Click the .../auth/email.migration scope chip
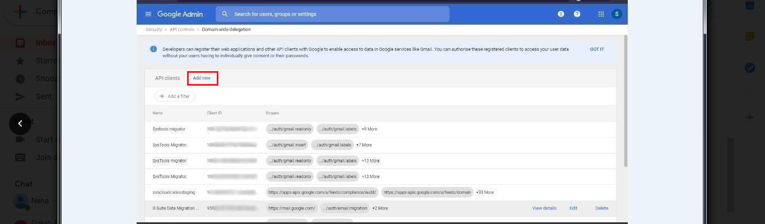 pyautogui.click(x=345, y=208)
